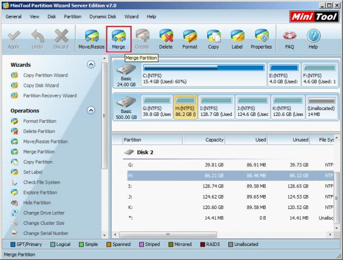Click the Create partition icon

pos(142,39)
